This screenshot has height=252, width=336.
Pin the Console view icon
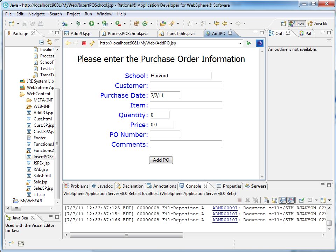pos(301,200)
